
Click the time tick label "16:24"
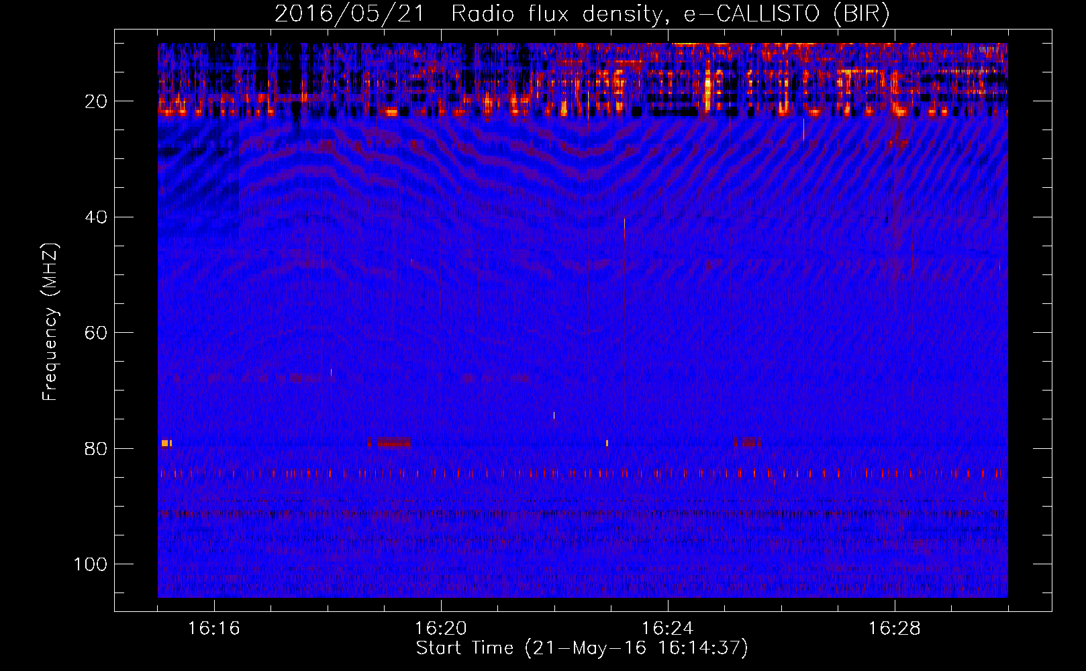[x=668, y=629]
